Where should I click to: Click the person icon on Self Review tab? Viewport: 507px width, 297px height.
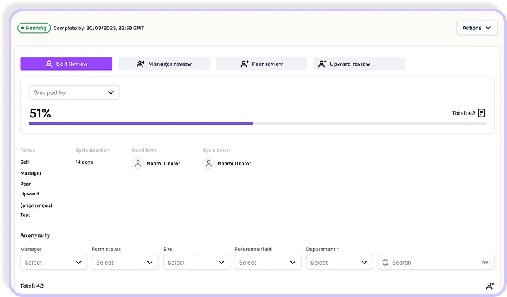(x=49, y=64)
